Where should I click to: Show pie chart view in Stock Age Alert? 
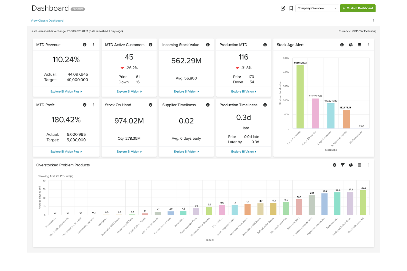click(351, 45)
